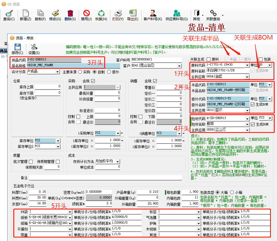277x241 pixels.
Task: Open the PE袋 dropdown
Action: coord(70,212)
